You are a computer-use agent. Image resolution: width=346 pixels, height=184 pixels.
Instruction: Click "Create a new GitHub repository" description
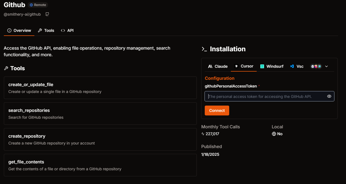coord(52,143)
